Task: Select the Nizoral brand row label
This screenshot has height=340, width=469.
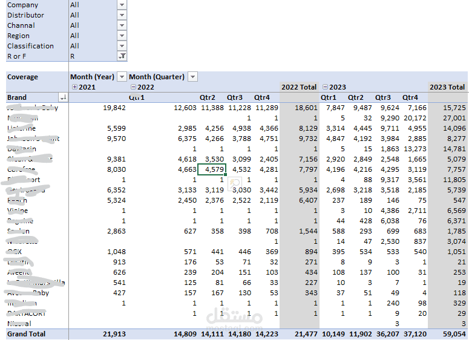Action: (19, 324)
